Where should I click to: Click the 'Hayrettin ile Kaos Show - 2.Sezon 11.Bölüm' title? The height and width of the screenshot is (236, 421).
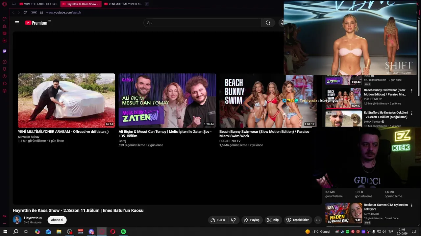point(78,210)
